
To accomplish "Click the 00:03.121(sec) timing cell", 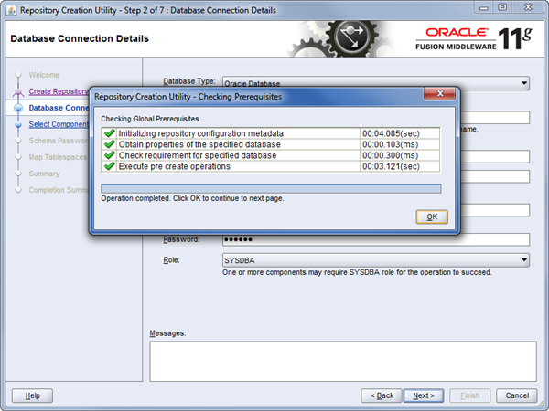I will coord(400,166).
